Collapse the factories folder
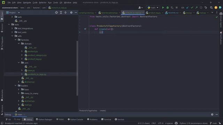 (15, 40)
